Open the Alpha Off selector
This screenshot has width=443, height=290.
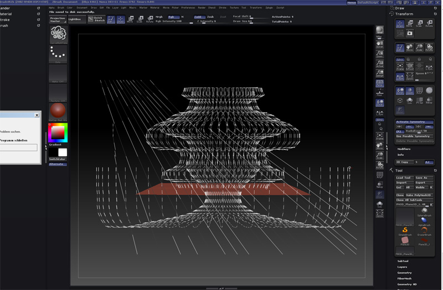pyautogui.click(x=58, y=73)
